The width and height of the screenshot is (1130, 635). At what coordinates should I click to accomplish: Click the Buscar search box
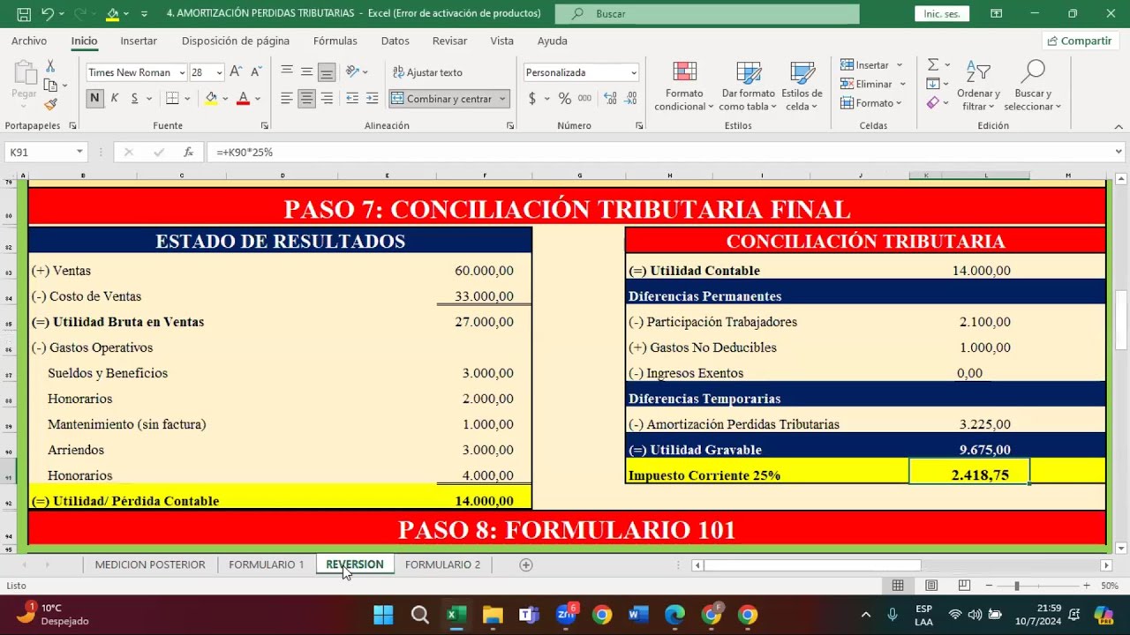(707, 13)
